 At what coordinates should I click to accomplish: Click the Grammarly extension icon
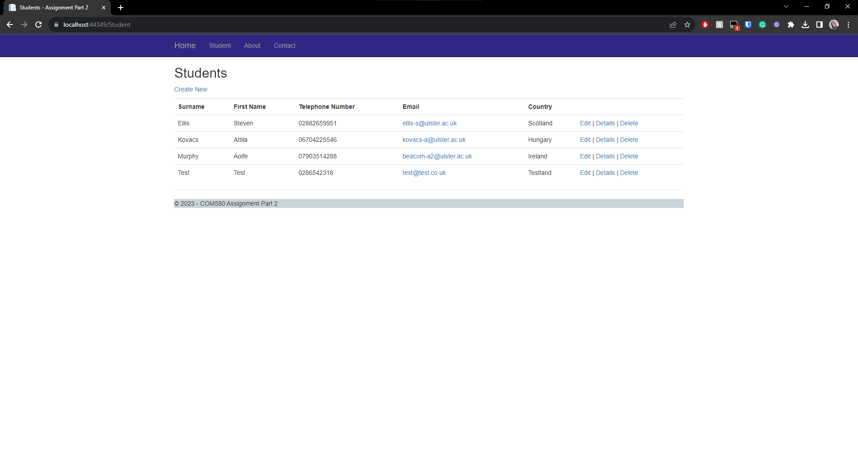click(x=762, y=25)
